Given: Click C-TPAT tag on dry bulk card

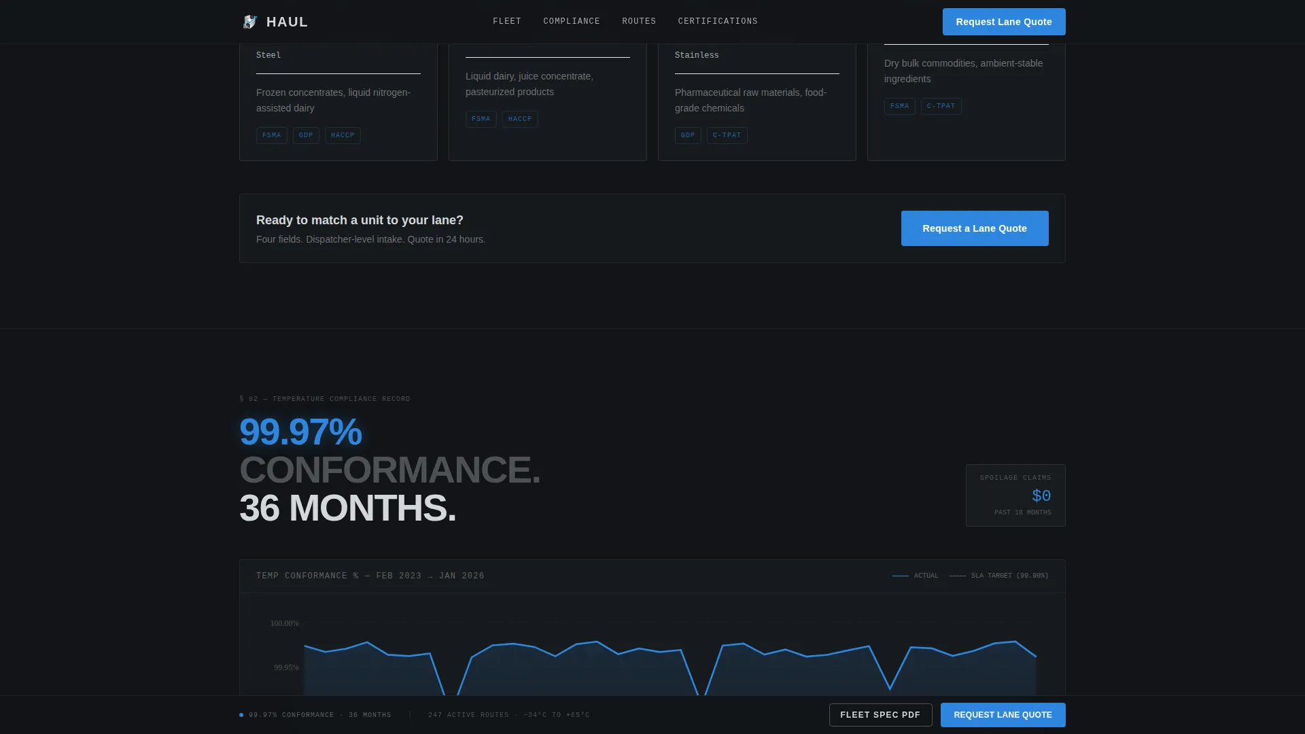Looking at the screenshot, I should [941, 106].
